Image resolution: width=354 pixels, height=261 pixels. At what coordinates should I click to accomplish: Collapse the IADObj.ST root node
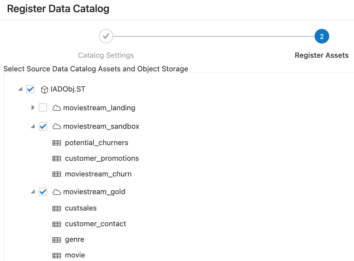pos(20,89)
